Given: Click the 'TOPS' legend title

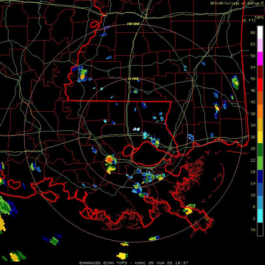Looking at the screenshot, I should click(259, 18).
